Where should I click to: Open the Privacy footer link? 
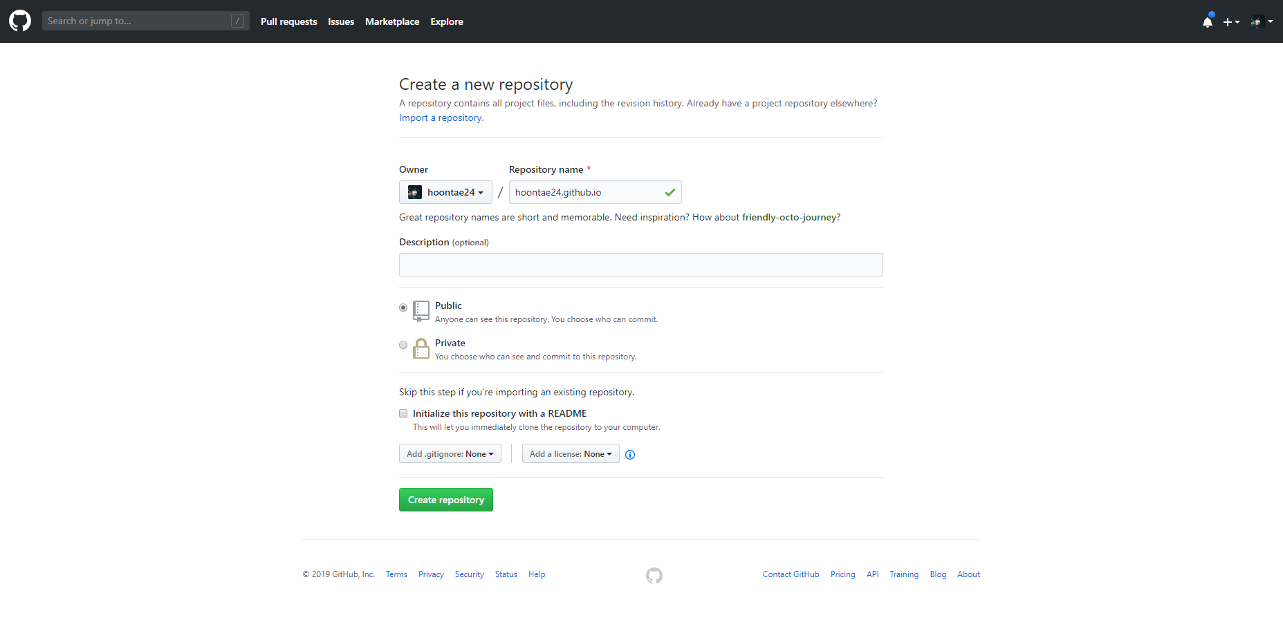pos(431,574)
